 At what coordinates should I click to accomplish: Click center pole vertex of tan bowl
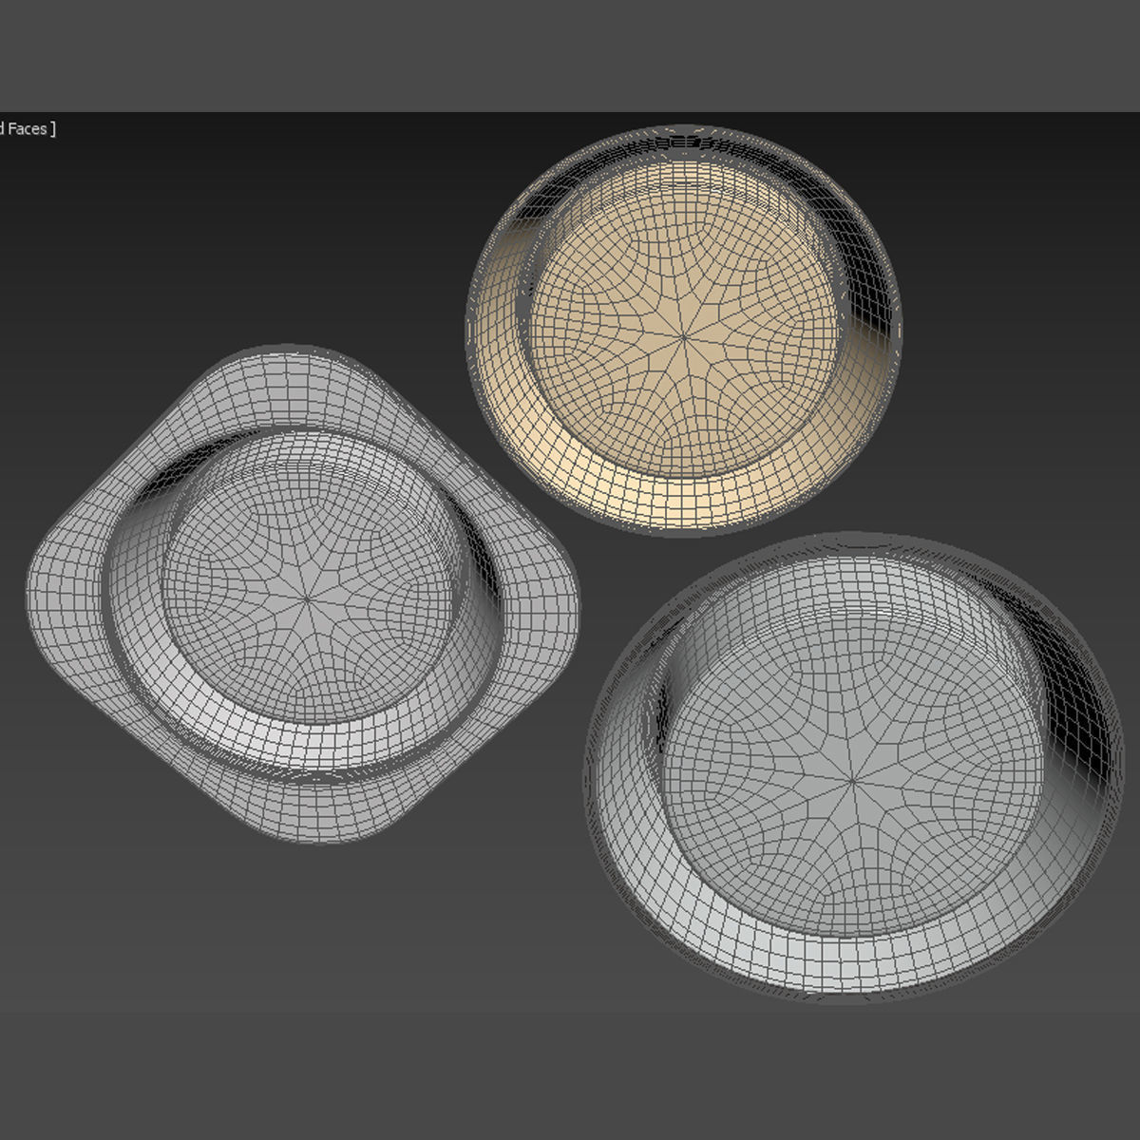(x=684, y=336)
